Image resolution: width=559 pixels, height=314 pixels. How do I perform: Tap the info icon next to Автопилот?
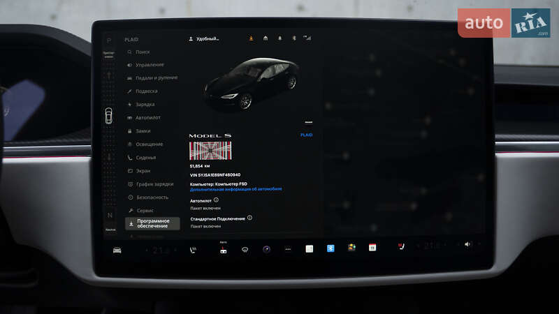coord(216,200)
